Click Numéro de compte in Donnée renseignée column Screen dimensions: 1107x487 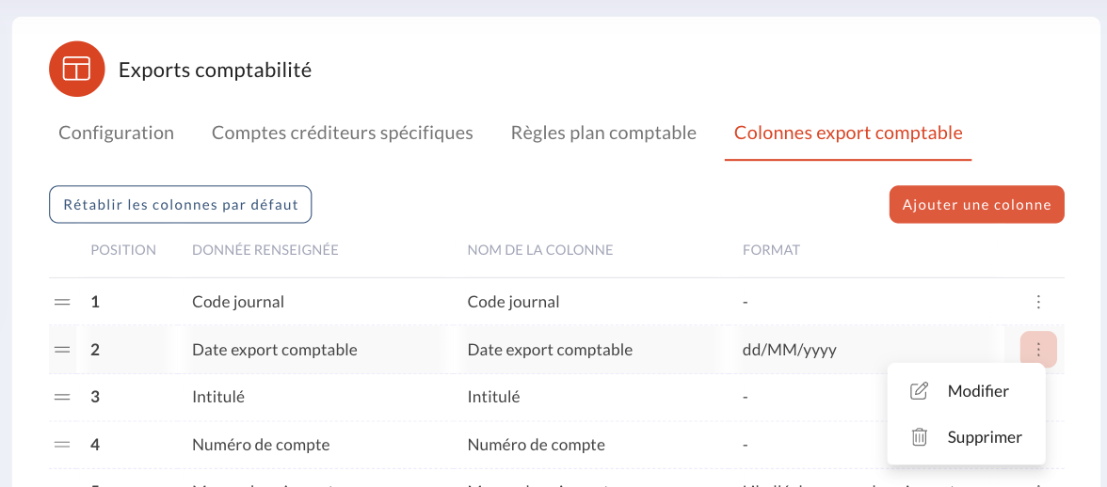(261, 445)
